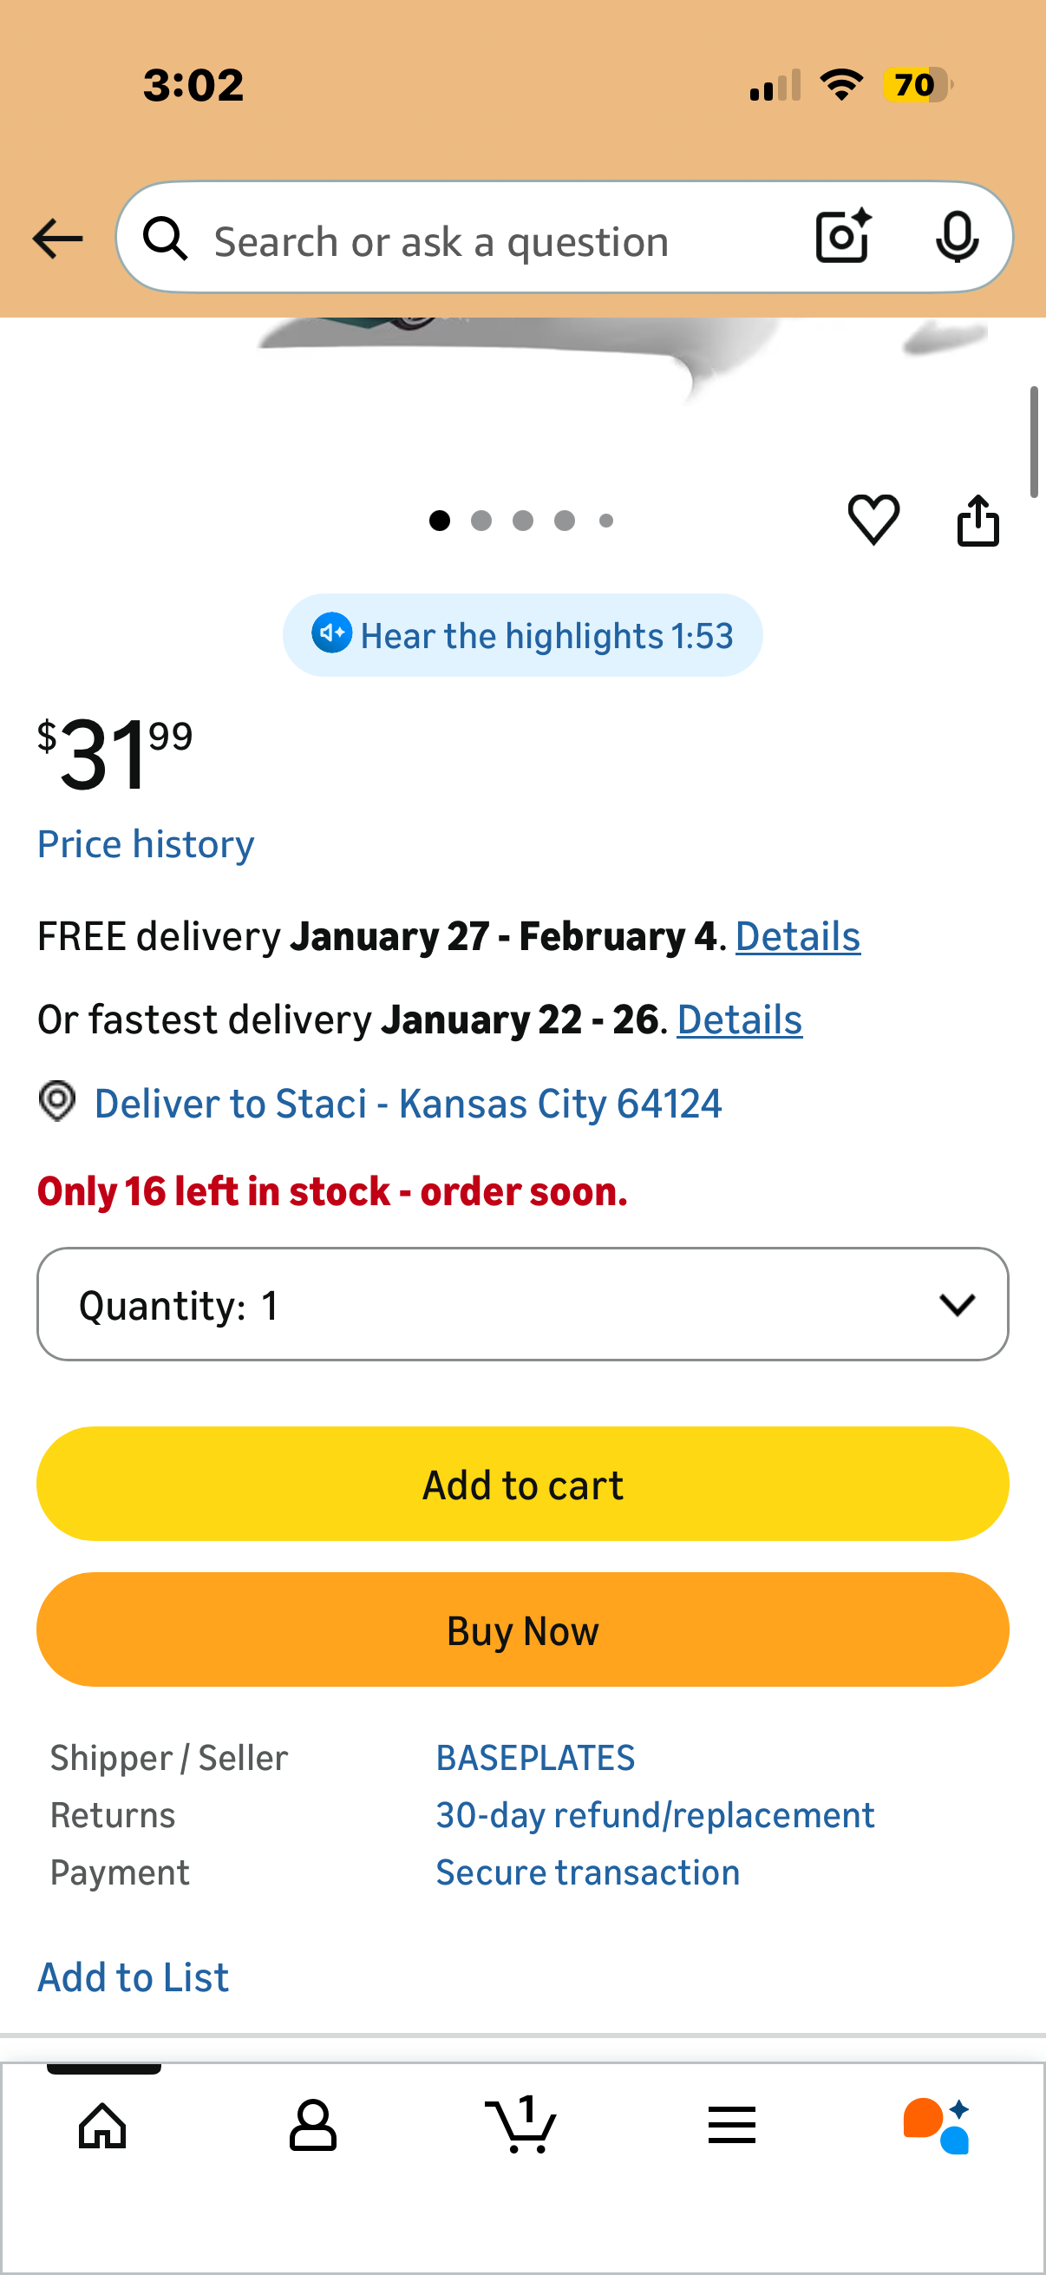1046x2275 pixels.
Task: Tap the back arrow icon
Action: [x=57, y=239]
